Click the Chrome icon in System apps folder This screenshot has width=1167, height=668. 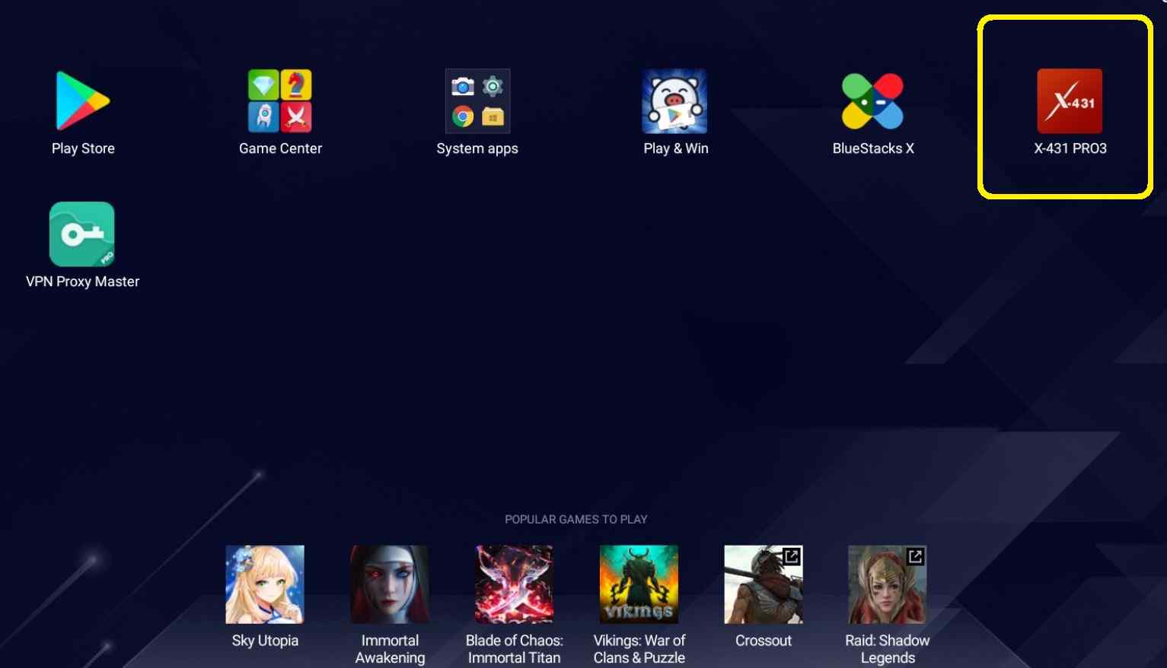(463, 116)
